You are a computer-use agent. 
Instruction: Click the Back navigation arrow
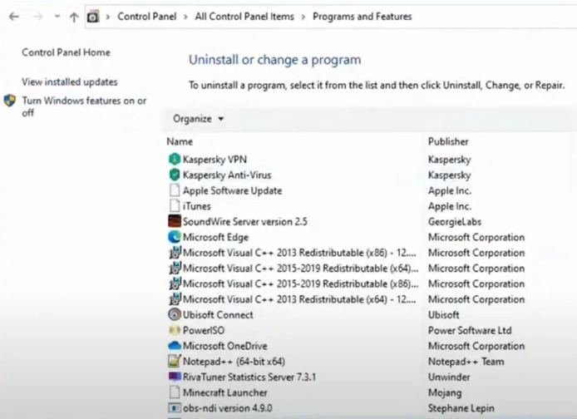point(14,17)
